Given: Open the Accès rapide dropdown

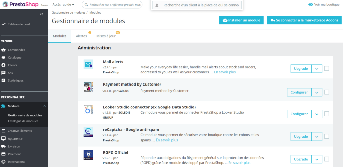Looking at the screenshot, I should coord(63,5).
